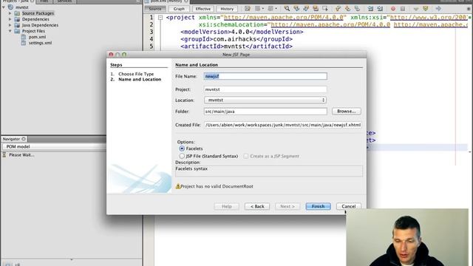Click Next Bookmark icon

click(x=347, y=9)
